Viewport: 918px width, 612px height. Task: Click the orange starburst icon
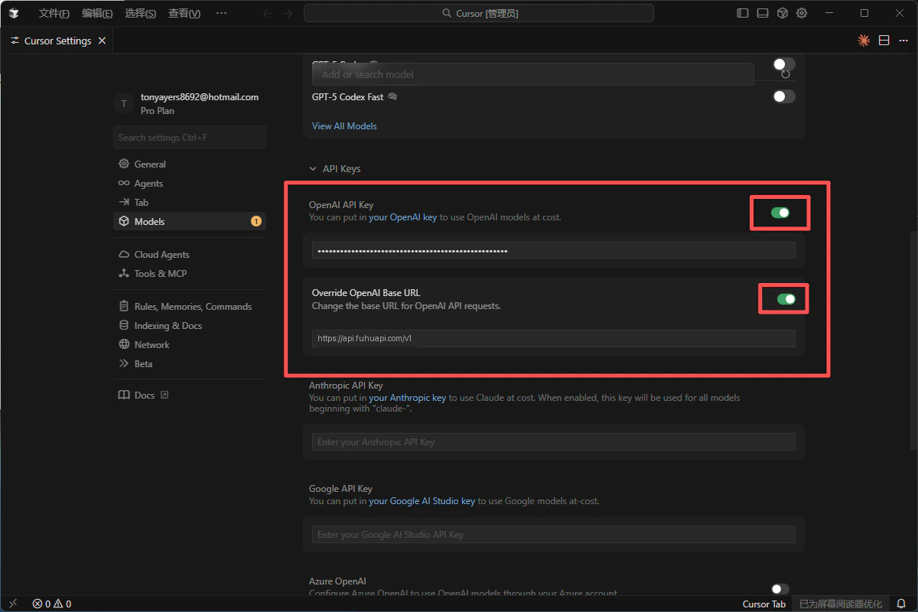[864, 41]
